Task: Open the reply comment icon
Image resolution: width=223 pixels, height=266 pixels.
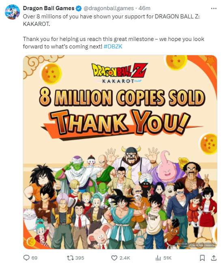Action: (x=26, y=258)
